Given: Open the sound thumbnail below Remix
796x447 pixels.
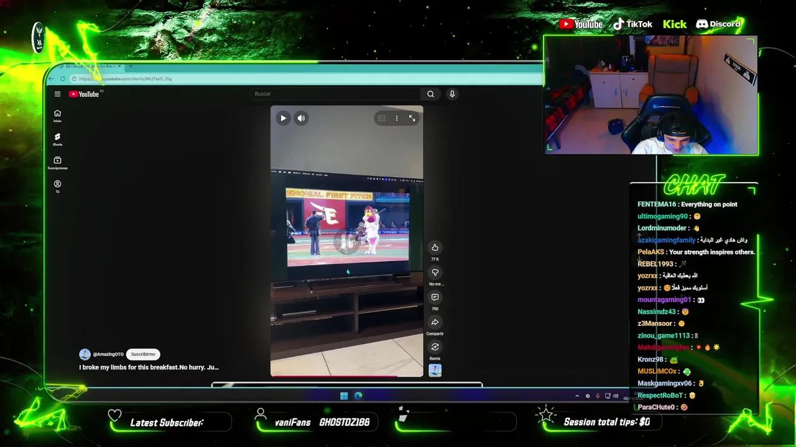Looking at the screenshot, I should (x=435, y=370).
